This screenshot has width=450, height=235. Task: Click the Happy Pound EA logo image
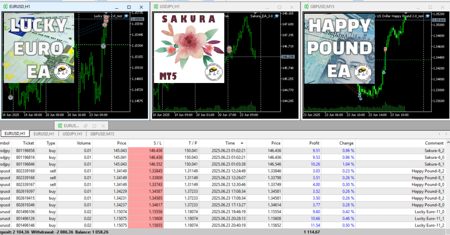pos(340,48)
